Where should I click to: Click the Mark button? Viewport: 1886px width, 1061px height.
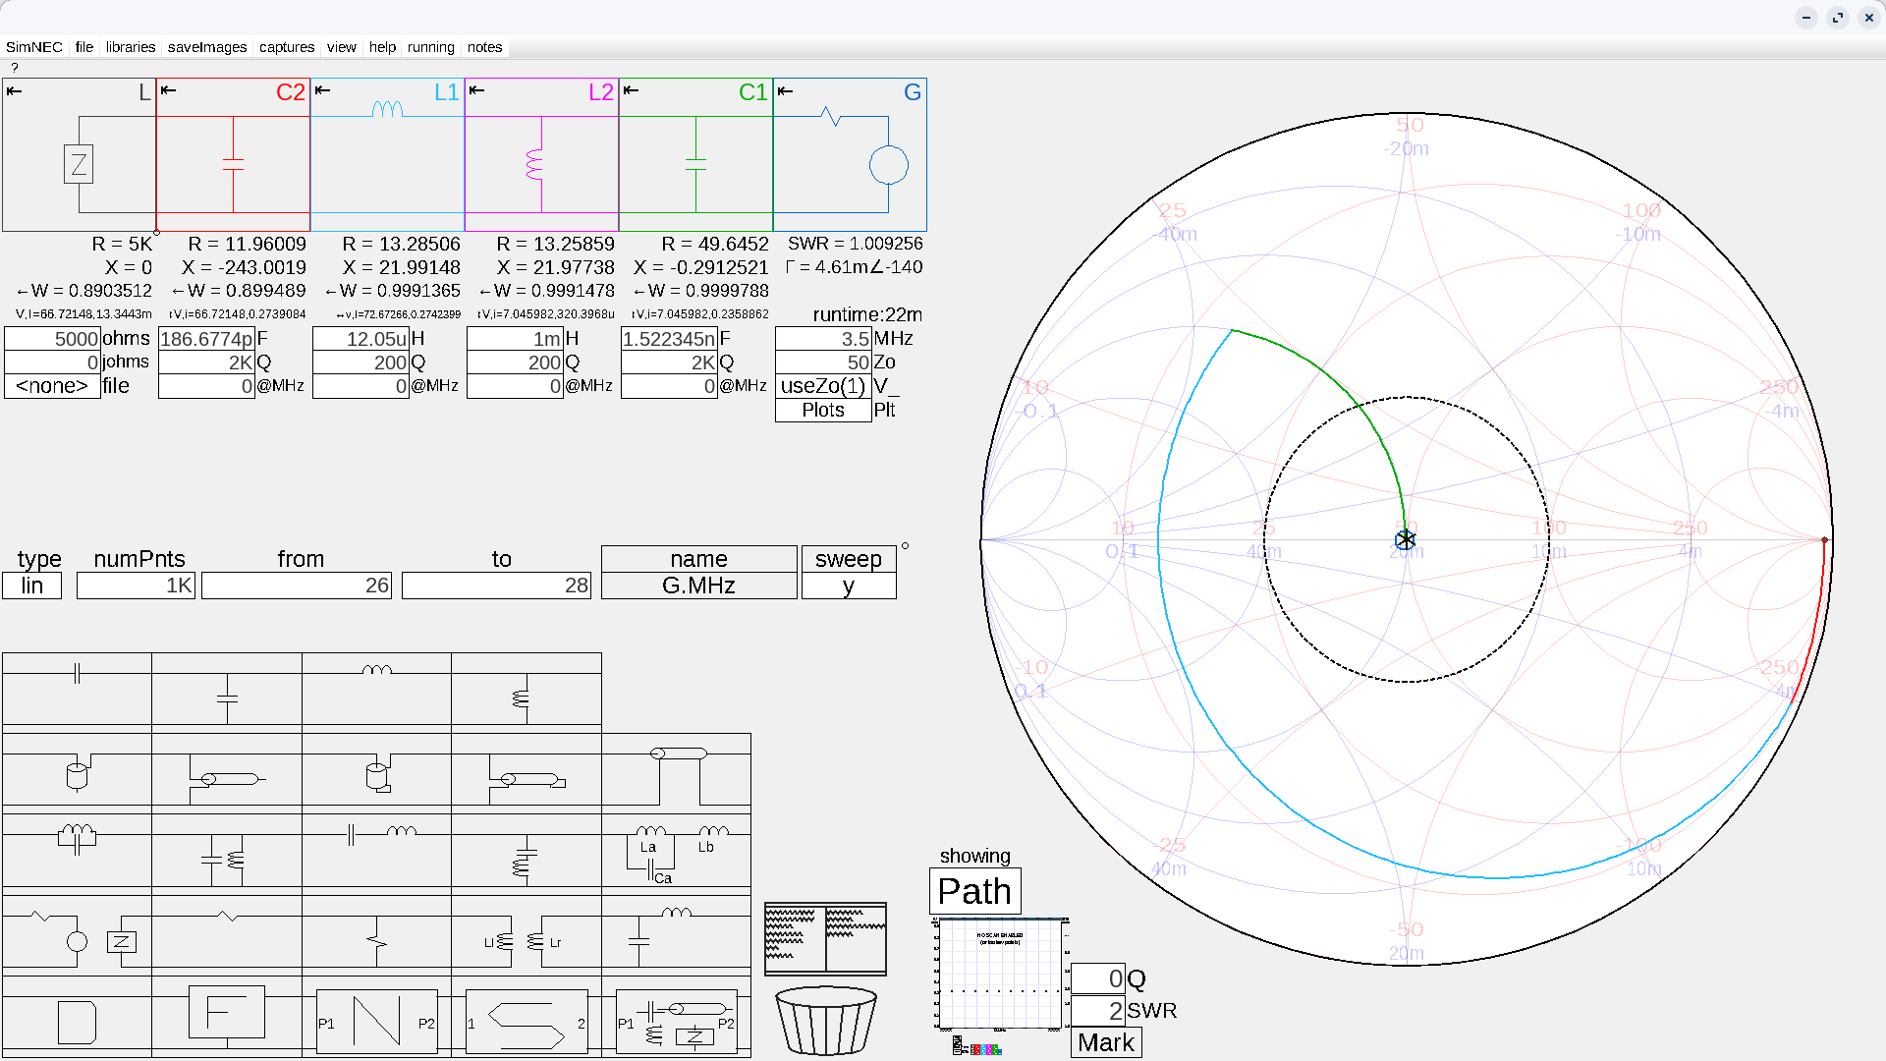[1106, 1042]
